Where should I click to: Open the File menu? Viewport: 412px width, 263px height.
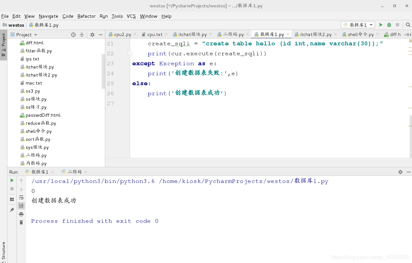(x=5, y=16)
